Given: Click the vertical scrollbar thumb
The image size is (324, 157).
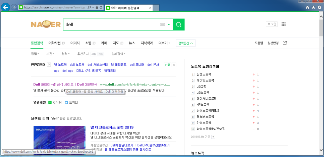Looking at the screenshot, I should click(321, 28).
